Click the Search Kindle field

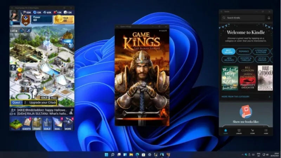click(x=243, y=18)
